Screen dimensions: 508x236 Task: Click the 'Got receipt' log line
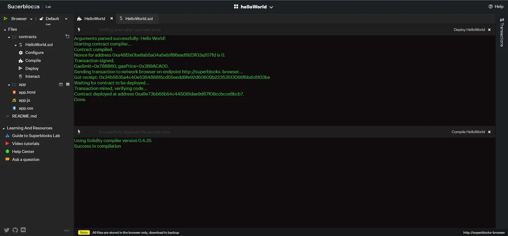click(x=172, y=77)
